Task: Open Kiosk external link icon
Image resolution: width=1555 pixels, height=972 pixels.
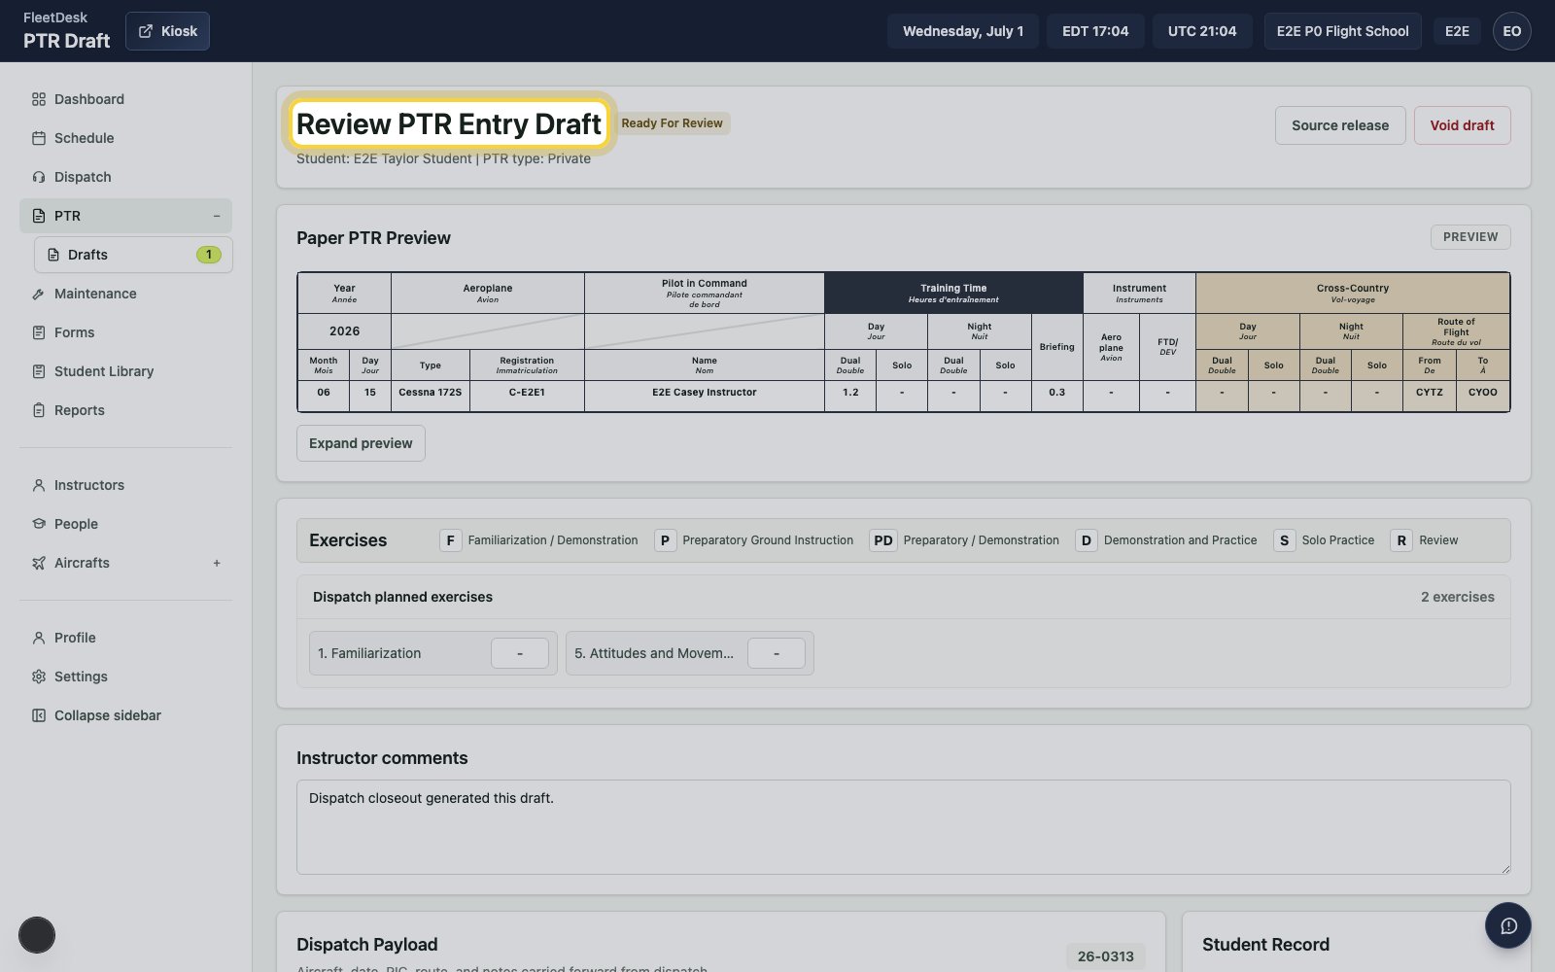Action: click(x=146, y=31)
